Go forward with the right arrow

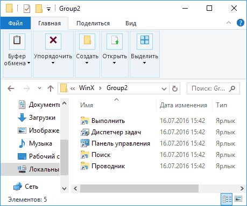click(x=27, y=88)
